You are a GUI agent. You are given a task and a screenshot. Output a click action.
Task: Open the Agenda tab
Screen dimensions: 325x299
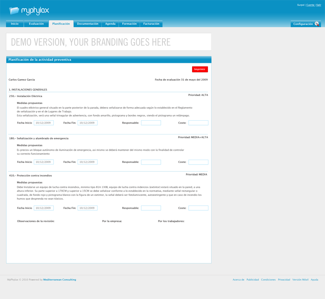pyautogui.click(x=110, y=24)
